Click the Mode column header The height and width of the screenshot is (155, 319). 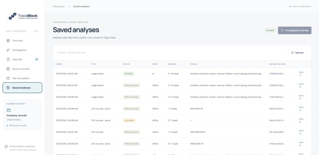click(x=155, y=64)
